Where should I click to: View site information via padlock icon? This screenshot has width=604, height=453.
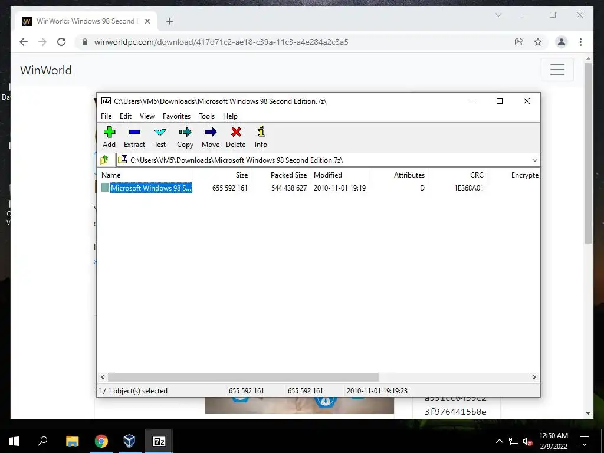coord(85,42)
